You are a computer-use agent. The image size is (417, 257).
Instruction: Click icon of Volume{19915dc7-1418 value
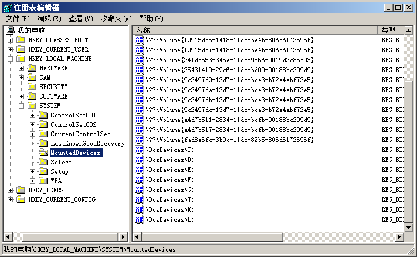[x=140, y=50]
